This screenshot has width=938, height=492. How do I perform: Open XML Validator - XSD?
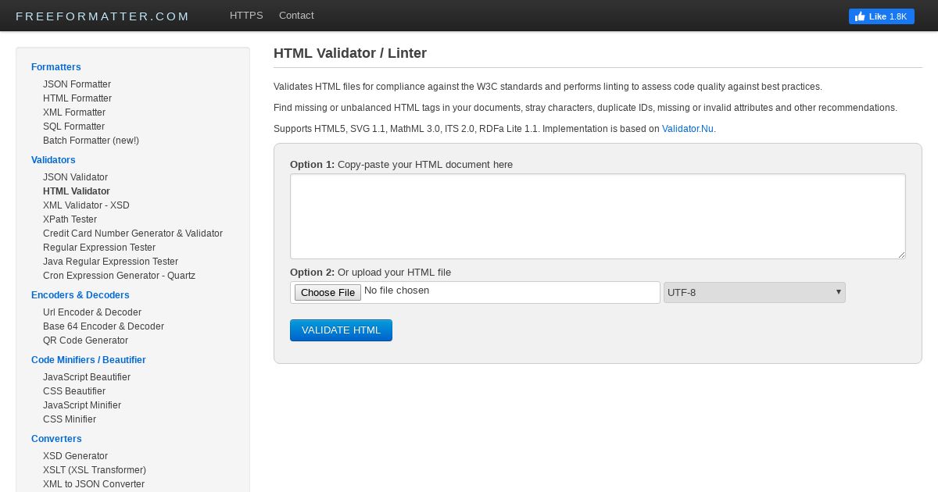coord(86,205)
